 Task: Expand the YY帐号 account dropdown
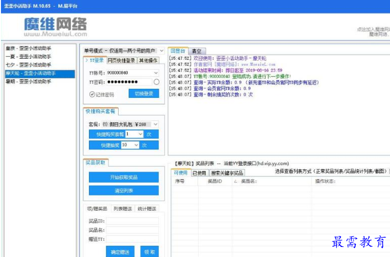(x=156, y=73)
